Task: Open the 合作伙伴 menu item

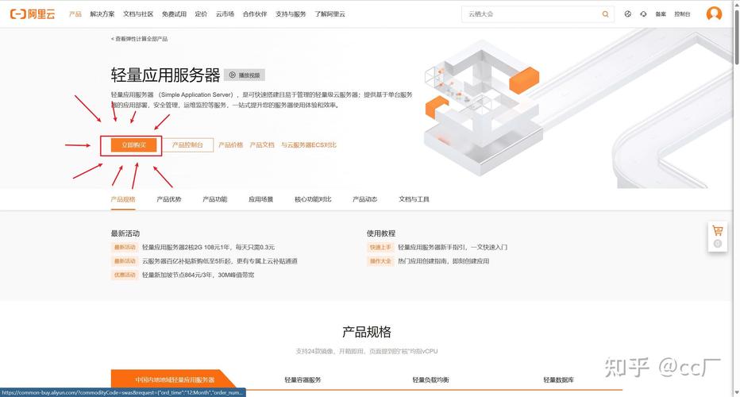Action: [255, 14]
